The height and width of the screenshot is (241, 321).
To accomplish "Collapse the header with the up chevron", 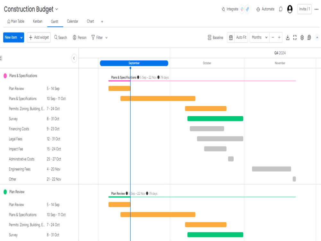I will point(317,38).
